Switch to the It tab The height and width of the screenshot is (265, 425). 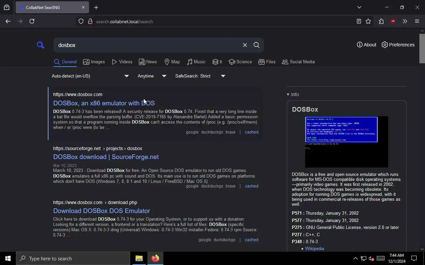coord(217,62)
